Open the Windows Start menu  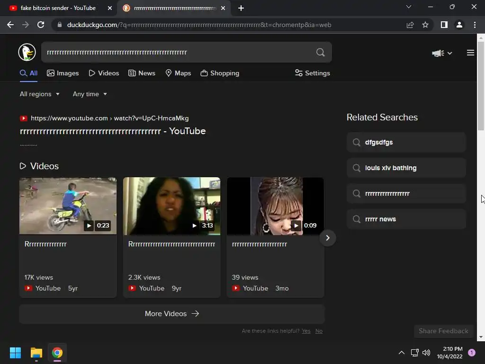[x=15, y=353]
